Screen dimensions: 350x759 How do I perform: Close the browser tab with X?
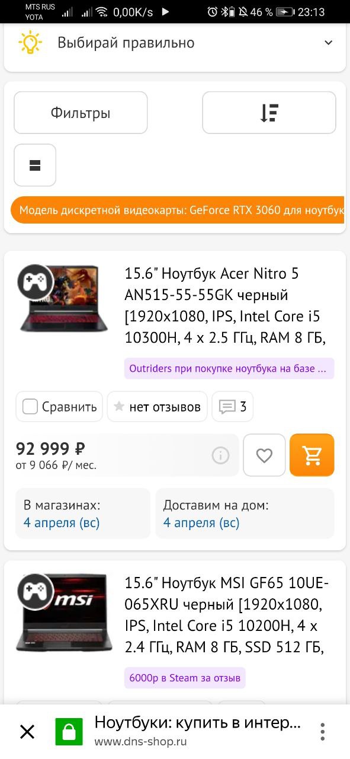[27, 732]
